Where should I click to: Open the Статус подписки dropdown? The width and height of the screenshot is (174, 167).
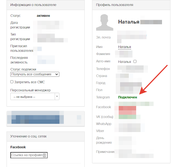coord(35,74)
